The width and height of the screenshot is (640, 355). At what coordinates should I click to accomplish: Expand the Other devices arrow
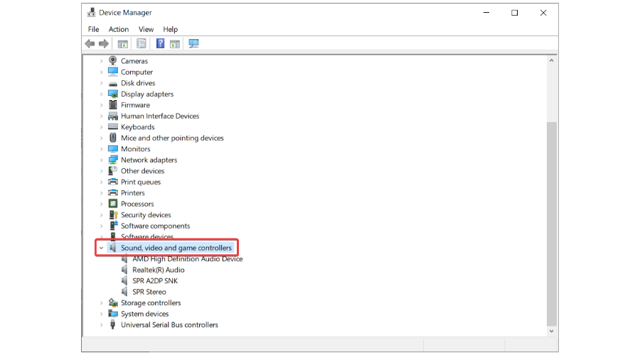click(101, 171)
